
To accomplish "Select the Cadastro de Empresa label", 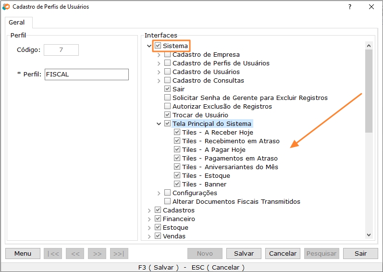I will tap(206, 54).
